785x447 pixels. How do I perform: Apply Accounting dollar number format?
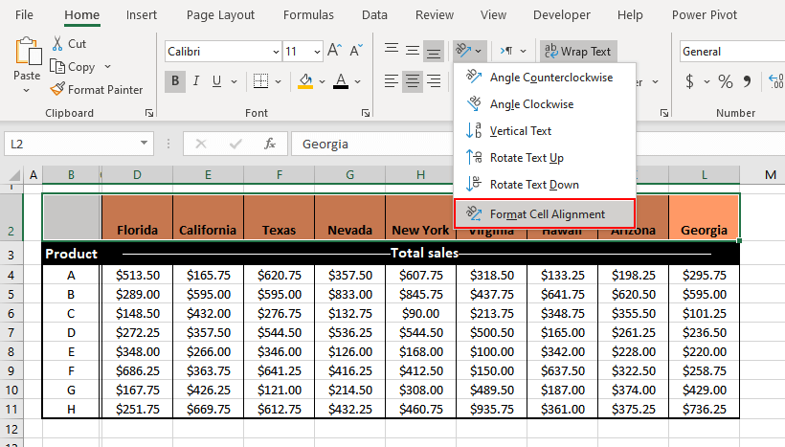(x=690, y=81)
